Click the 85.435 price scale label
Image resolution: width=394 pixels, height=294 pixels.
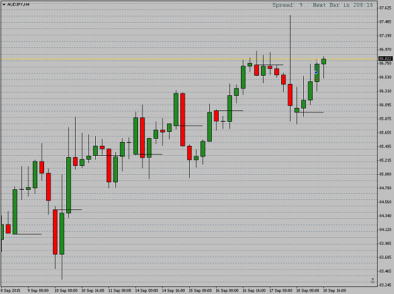point(385,146)
